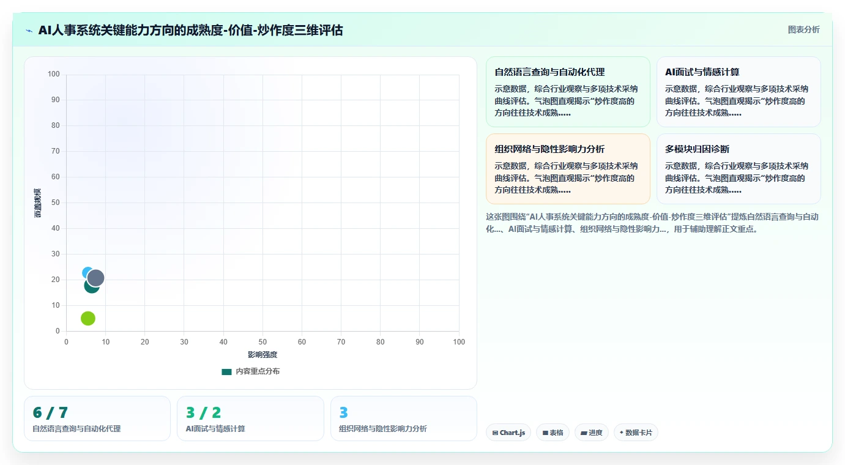Select the 组织网络与隐性影响力分析 highlighted card

click(568, 169)
